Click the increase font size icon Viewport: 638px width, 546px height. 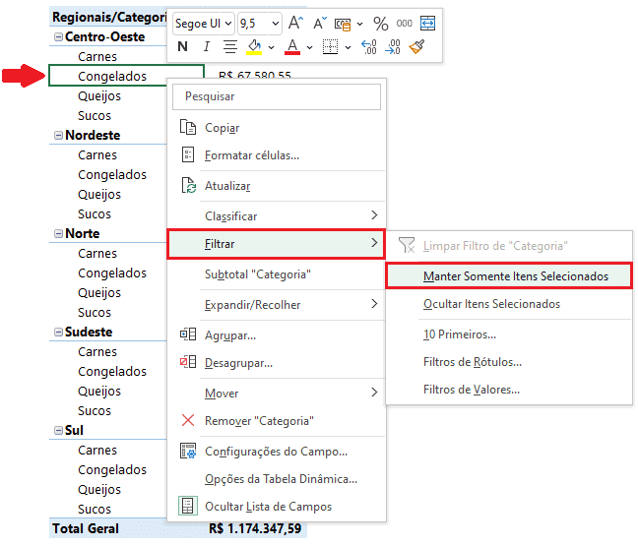tap(295, 23)
